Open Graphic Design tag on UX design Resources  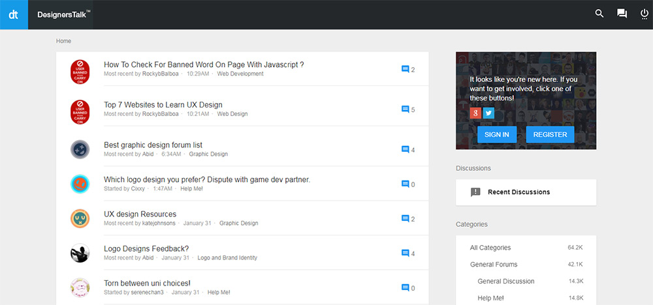click(238, 223)
